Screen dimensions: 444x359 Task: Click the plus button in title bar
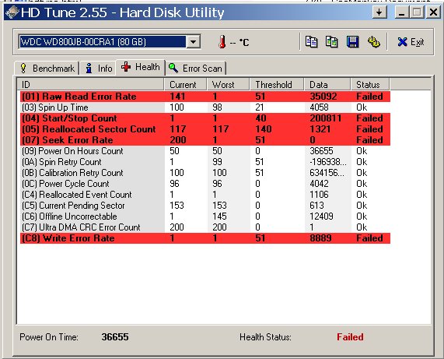point(379,12)
